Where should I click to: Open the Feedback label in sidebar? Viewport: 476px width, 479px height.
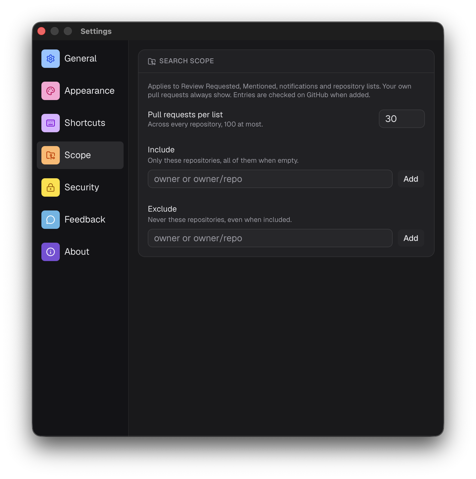coord(85,220)
